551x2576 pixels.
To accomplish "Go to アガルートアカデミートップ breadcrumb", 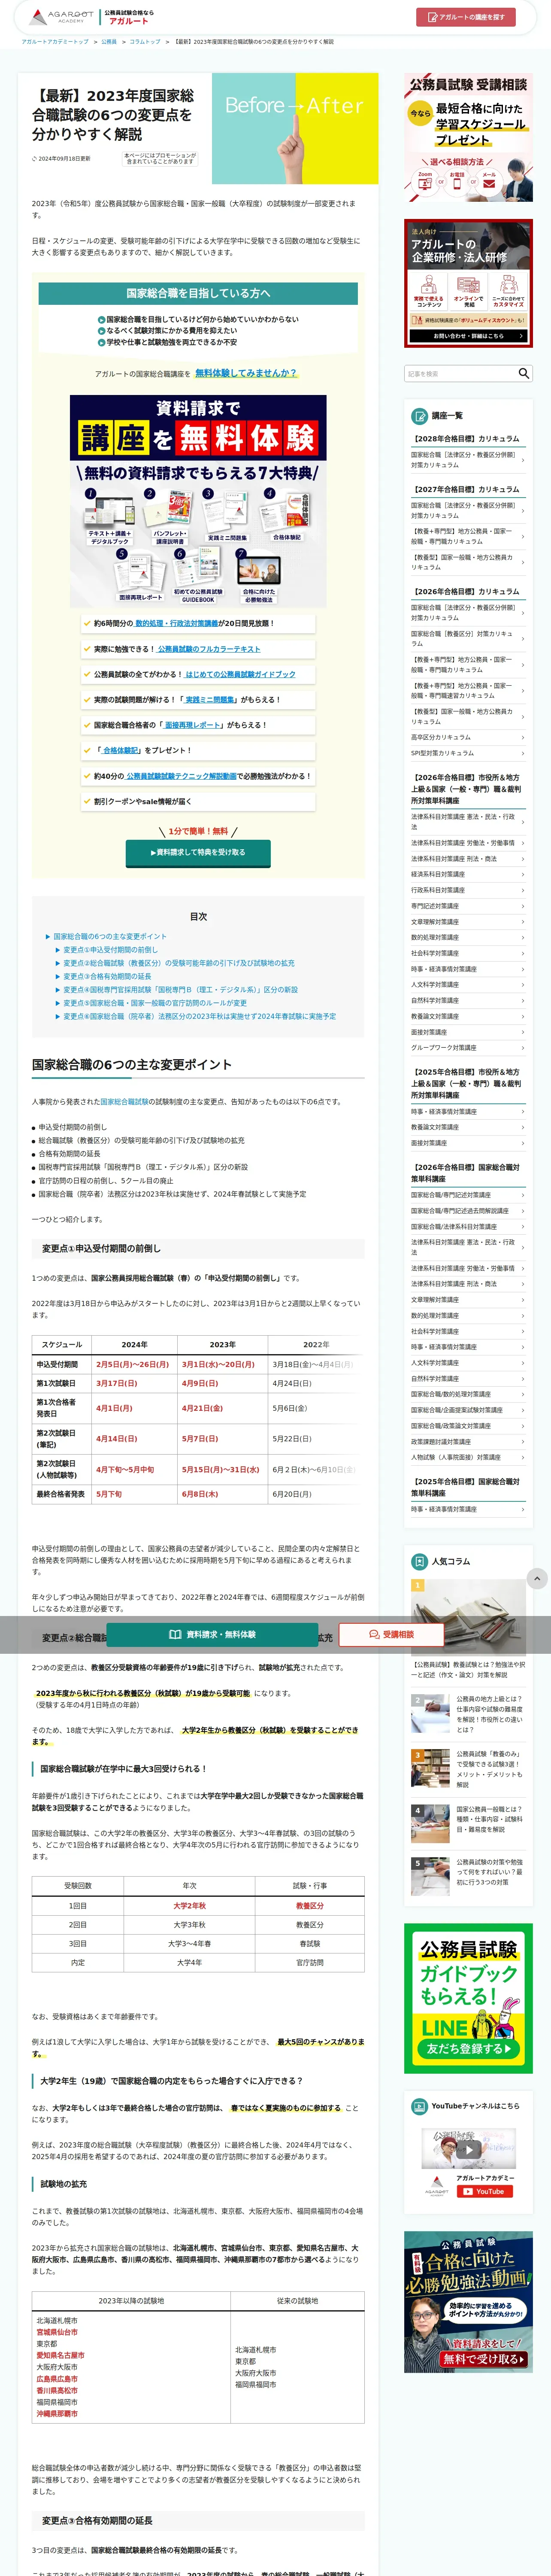I will [x=55, y=42].
